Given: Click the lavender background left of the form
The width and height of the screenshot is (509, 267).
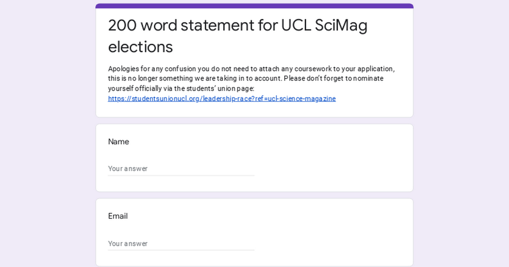Looking at the screenshot, I should click(x=47, y=136).
